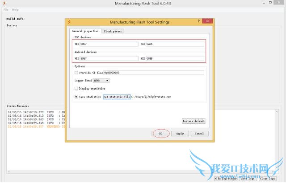This screenshot has width=286, height=183.
Task: Click the status messages horizontal scrollbar
Action: point(141,171)
